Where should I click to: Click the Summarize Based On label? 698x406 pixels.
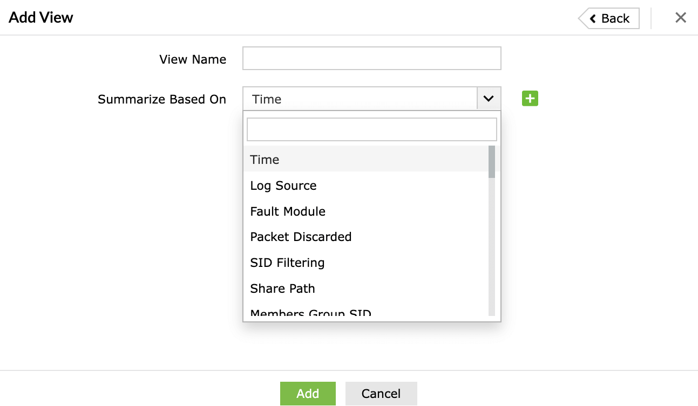(161, 99)
